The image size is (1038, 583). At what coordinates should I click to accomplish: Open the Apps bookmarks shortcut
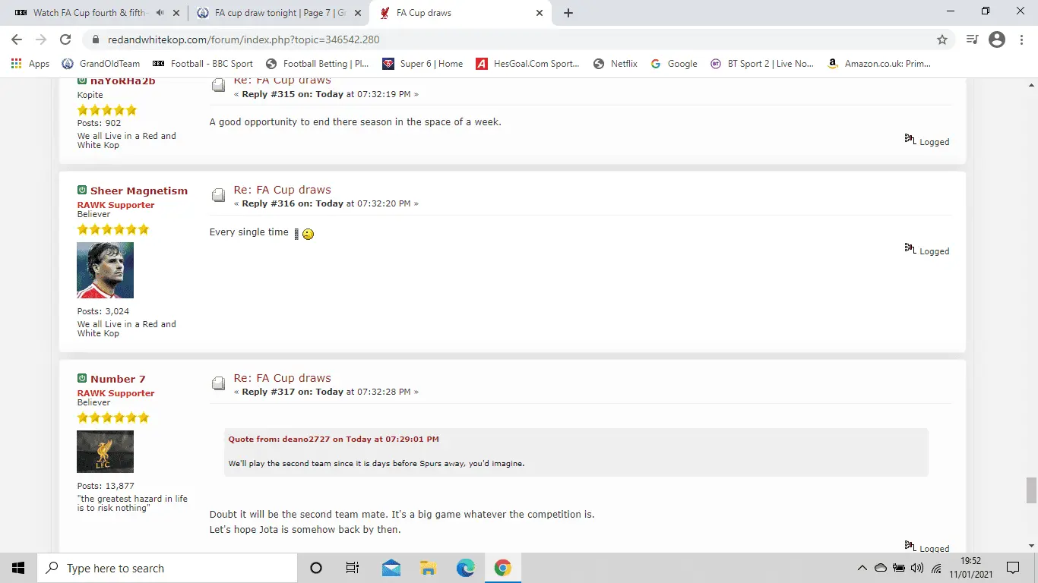pyautogui.click(x=30, y=64)
